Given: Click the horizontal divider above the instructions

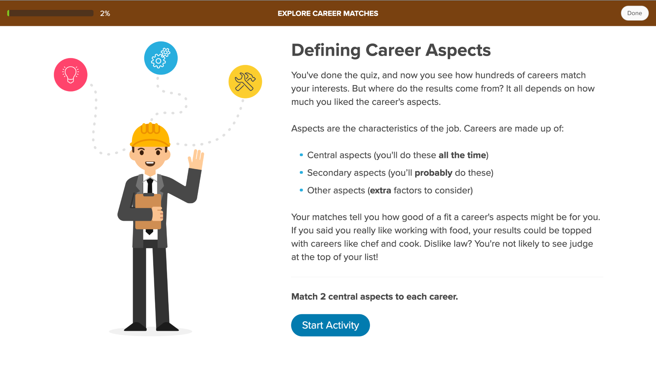Looking at the screenshot, I should click(x=447, y=277).
